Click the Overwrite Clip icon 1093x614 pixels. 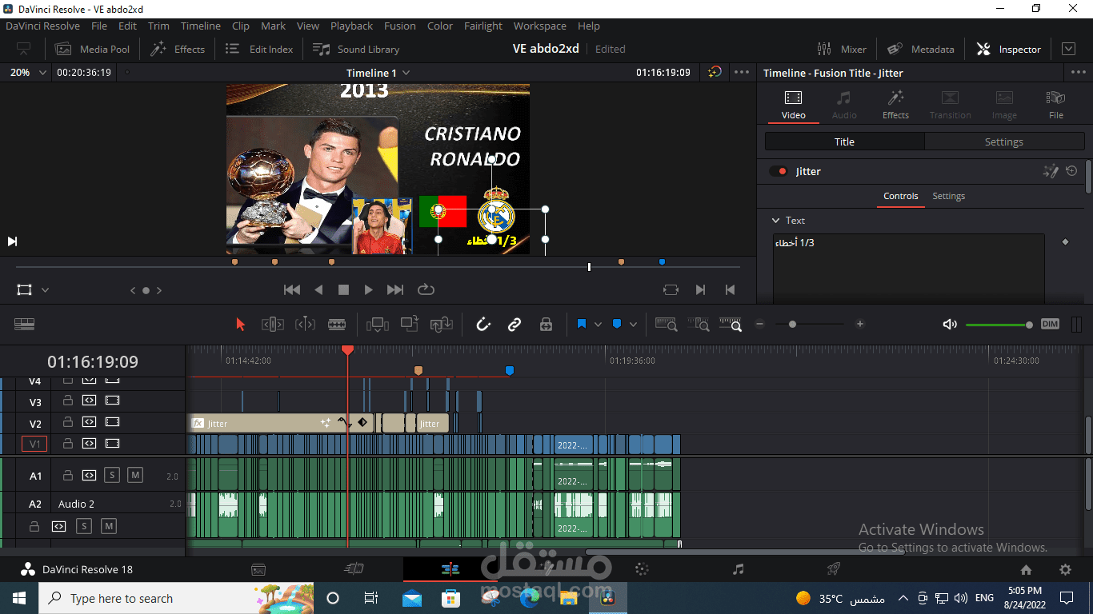coord(410,324)
